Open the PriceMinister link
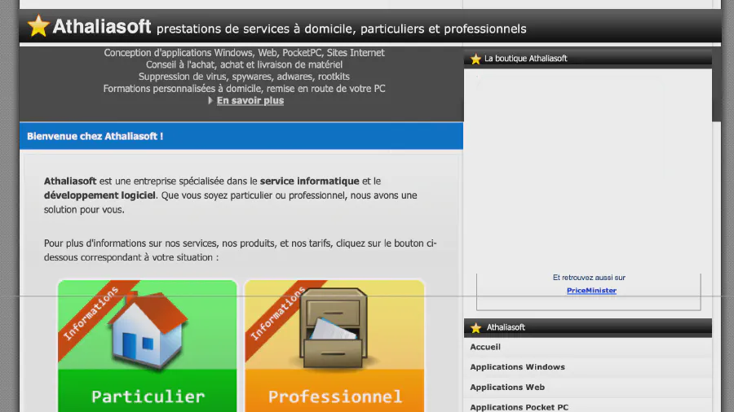734x412 pixels. [x=591, y=291]
